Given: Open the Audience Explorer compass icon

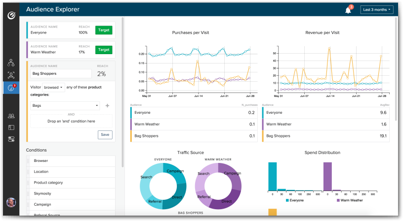Looking at the screenshot, I should click(11, 88).
